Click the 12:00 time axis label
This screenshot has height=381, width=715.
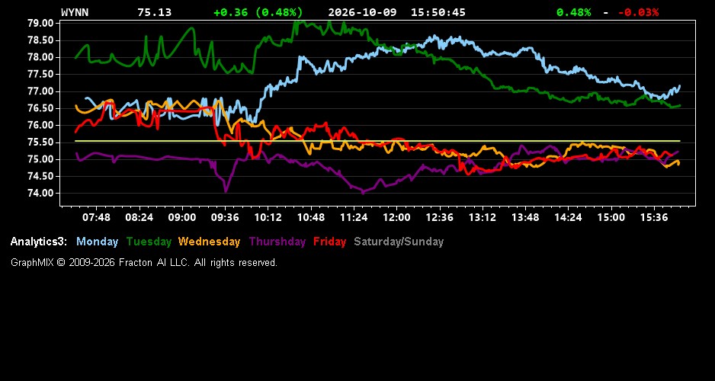click(396, 217)
